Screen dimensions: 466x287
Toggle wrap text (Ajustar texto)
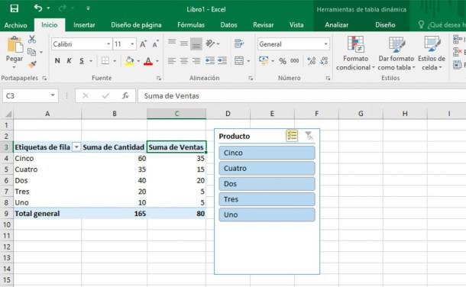(239, 44)
